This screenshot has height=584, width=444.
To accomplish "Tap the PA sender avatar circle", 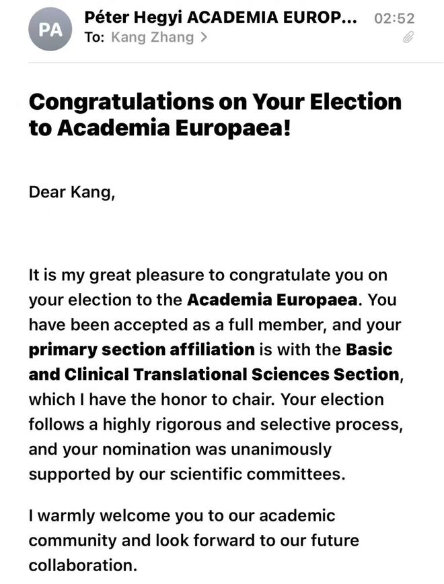I will tap(50, 29).
